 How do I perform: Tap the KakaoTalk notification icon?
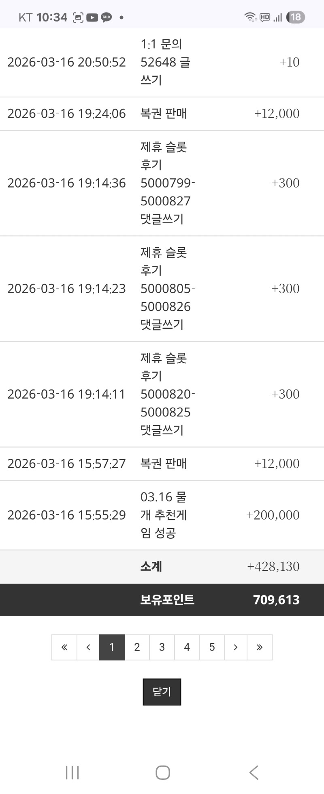pyautogui.click(x=107, y=17)
